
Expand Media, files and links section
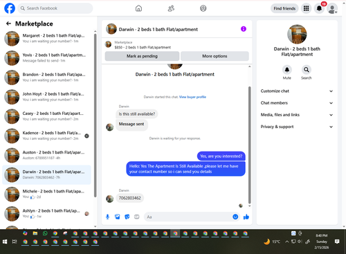coord(297,115)
